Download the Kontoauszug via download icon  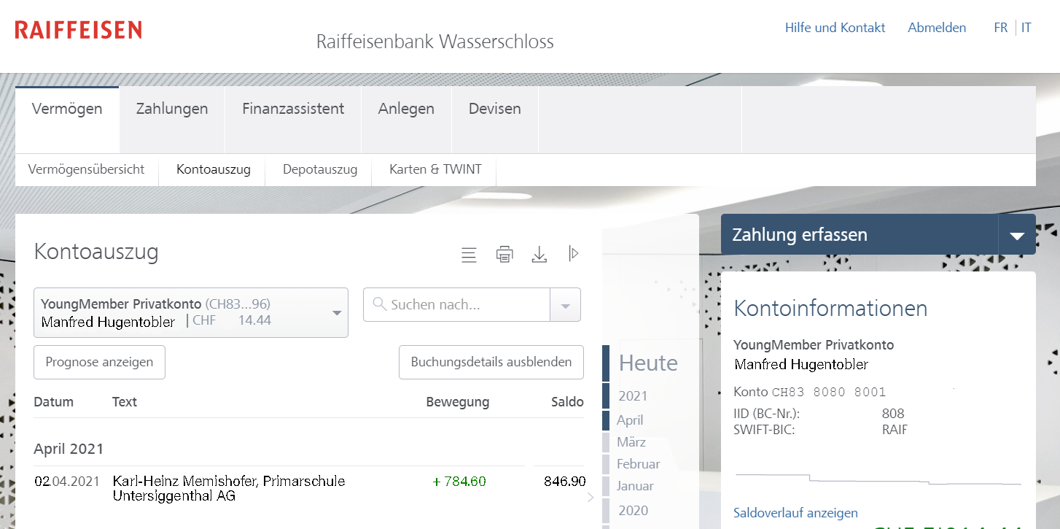point(539,255)
